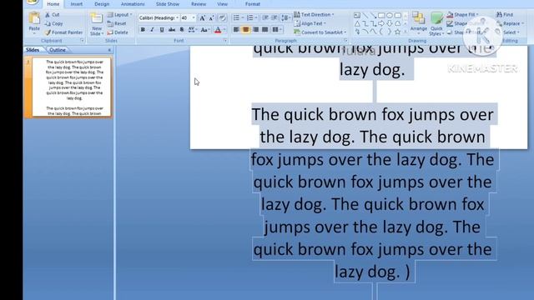Viewport: 534px width, 300px height.
Task: Click the Numbering list icon
Action: click(250, 17)
